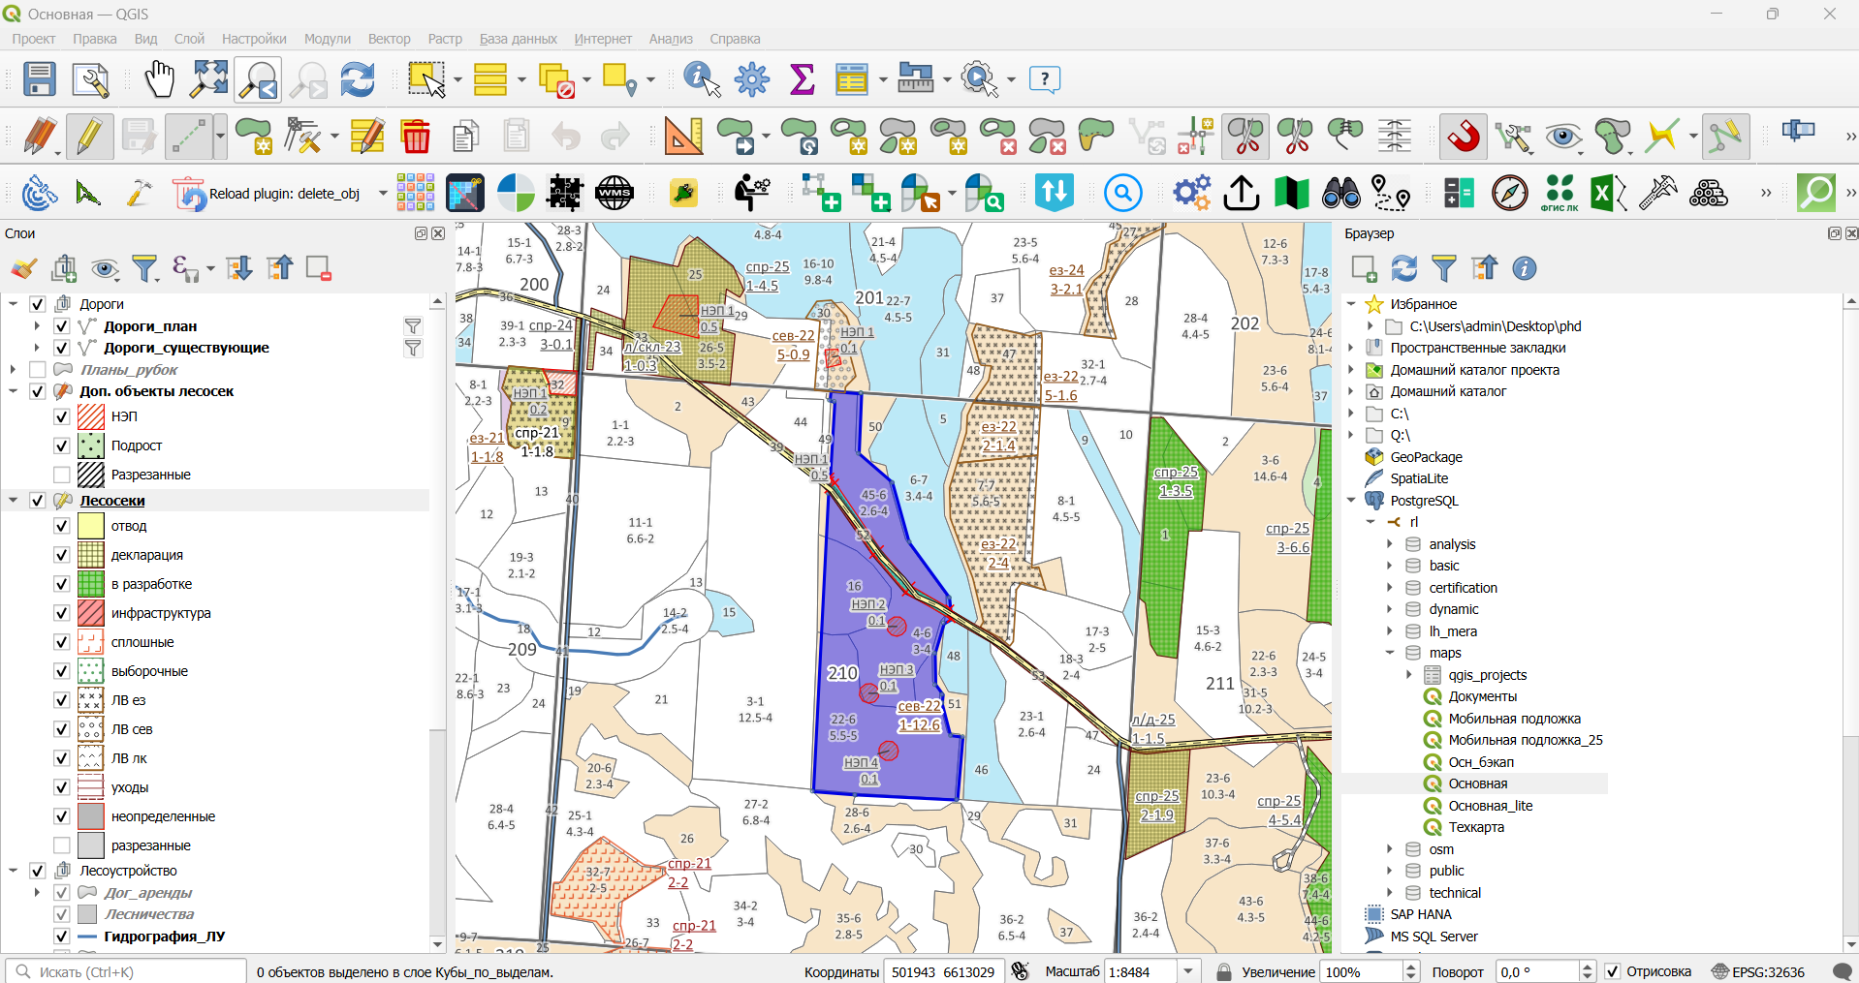1859x983 pixels.
Task: Toggle editing with the yellow pencil
Action: coord(89,136)
